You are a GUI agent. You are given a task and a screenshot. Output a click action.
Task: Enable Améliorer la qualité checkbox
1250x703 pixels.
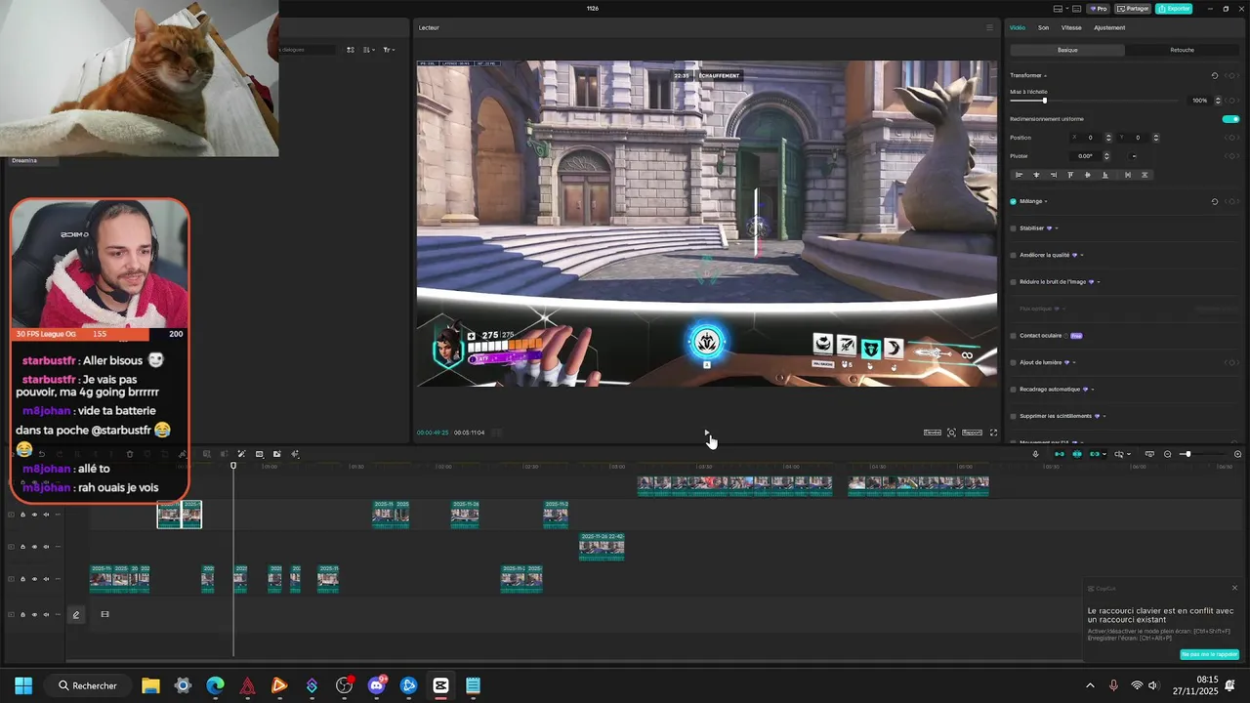(x=1013, y=255)
